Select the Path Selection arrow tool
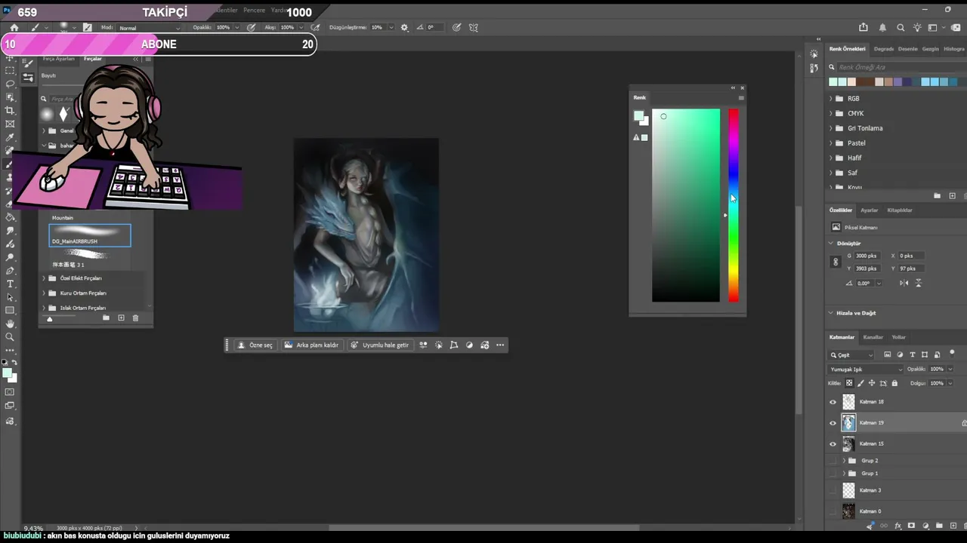Screen dimensions: 967x543 point(10,297)
